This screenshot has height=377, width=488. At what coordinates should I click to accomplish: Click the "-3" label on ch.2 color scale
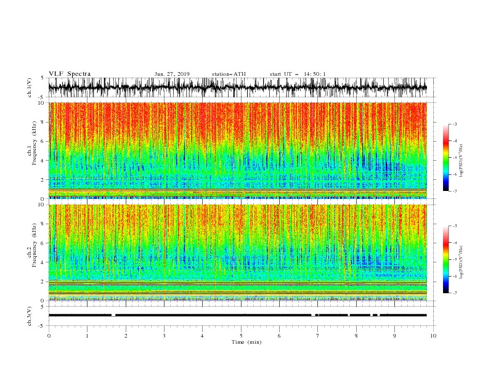click(x=454, y=226)
